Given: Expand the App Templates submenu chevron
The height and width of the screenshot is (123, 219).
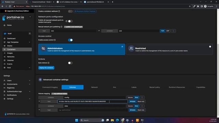Looking at the screenshot, I should [x=29, y=42].
